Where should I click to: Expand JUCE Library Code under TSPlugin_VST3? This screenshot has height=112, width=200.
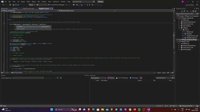(179, 48)
